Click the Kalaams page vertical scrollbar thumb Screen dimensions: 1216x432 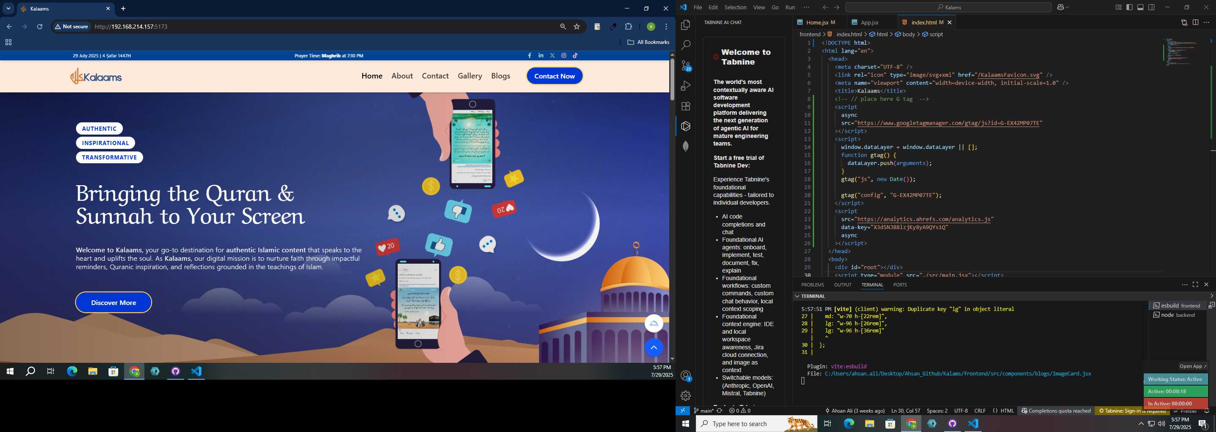[672, 79]
